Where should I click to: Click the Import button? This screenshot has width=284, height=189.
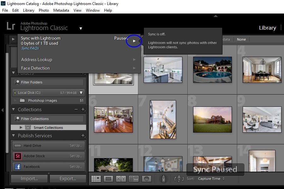click(x=29, y=179)
